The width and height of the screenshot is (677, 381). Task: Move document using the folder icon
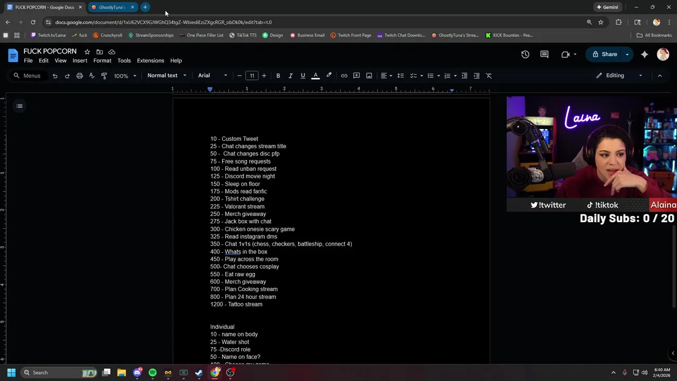(x=99, y=52)
